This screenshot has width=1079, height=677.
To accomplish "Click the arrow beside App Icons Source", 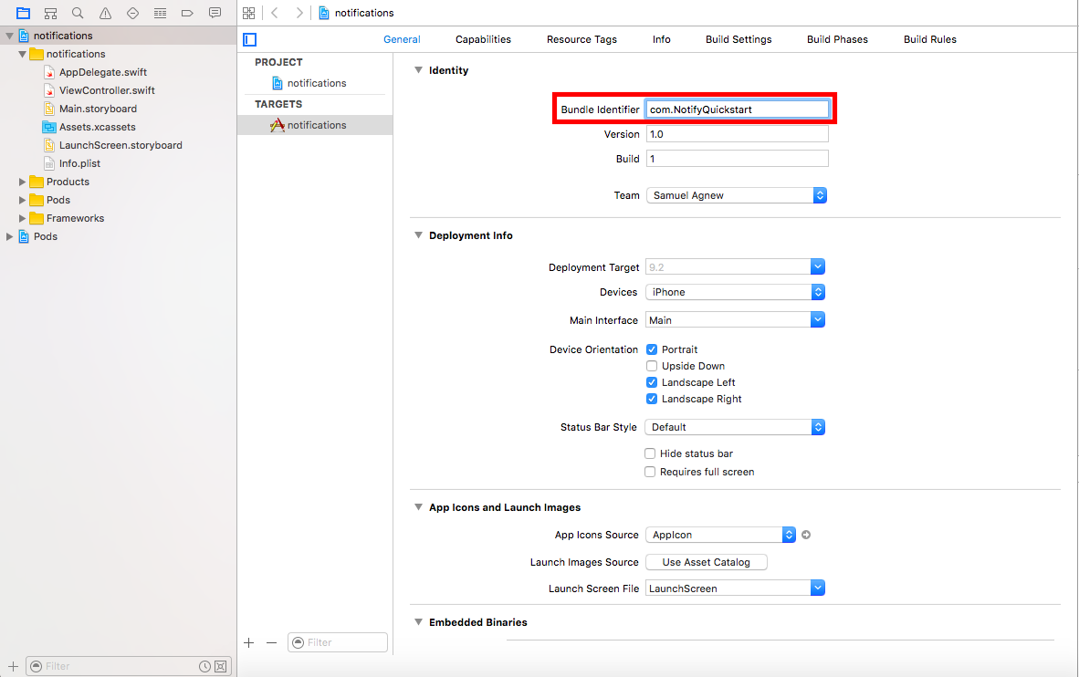I will click(806, 535).
